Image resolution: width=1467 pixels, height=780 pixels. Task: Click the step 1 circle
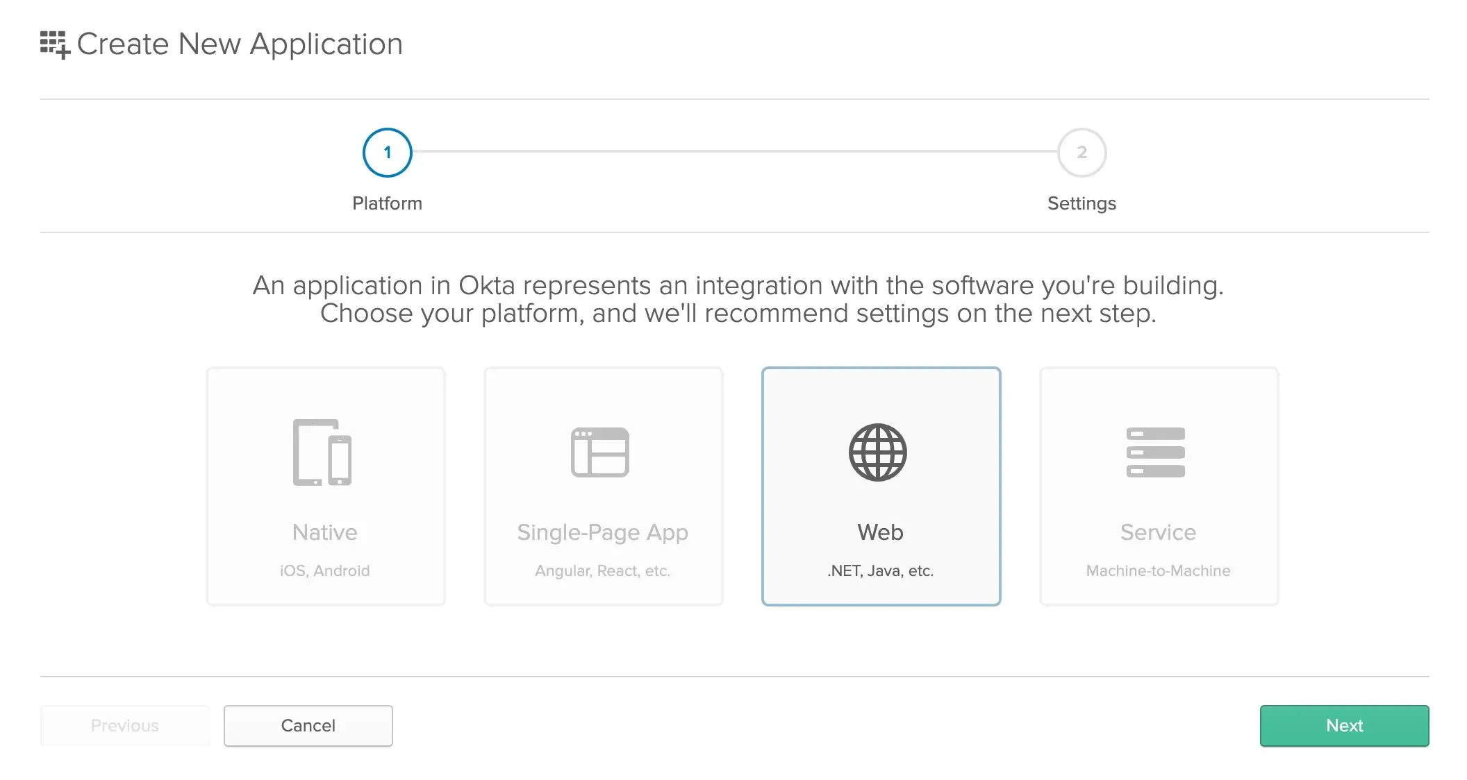[x=388, y=153]
